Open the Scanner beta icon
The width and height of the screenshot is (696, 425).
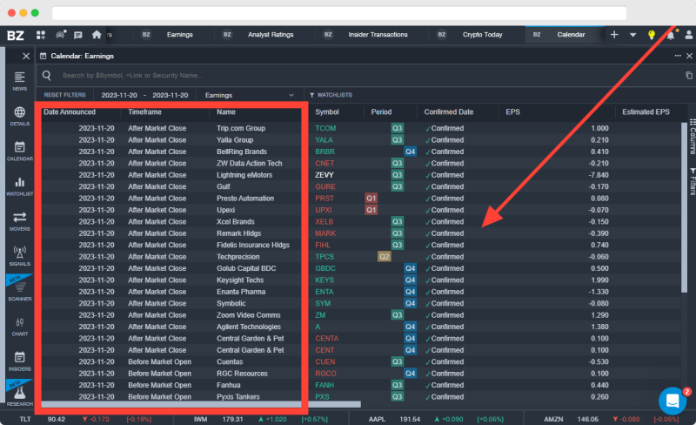coord(19,289)
